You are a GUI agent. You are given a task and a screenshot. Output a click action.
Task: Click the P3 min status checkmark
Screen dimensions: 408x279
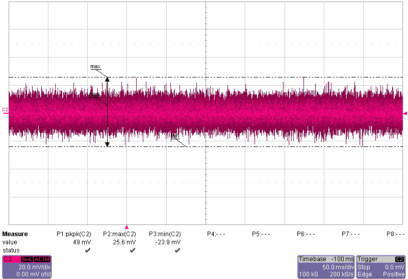[x=177, y=250]
